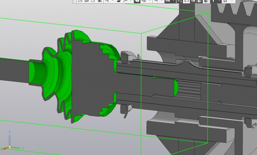Click the yellow origin sphere of coordinate triad
The image size is (257, 155).
click(10, 147)
